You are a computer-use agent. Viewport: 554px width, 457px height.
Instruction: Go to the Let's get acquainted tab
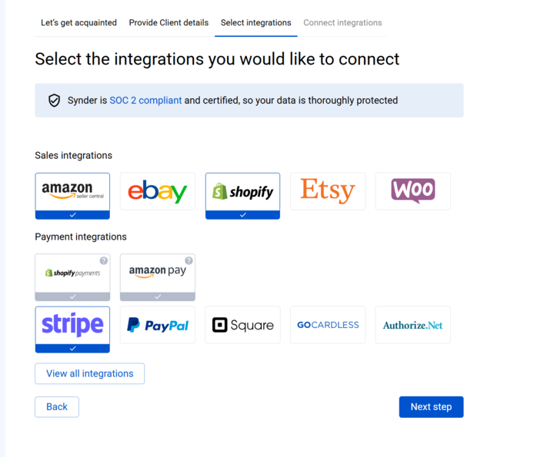click(x=78, y=23)
